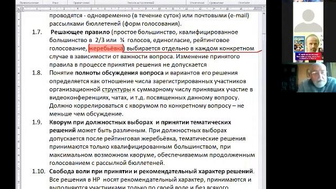Click the line starting "определяется как отношение числа"

pos(148,81)
